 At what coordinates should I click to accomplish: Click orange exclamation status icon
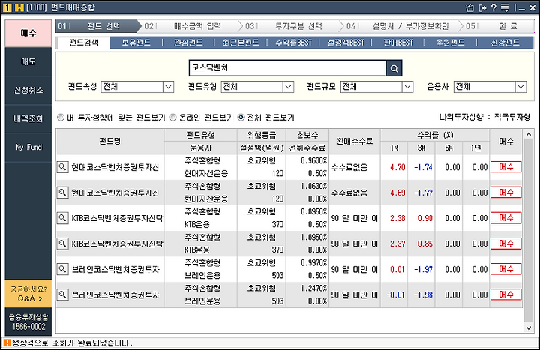7,343
